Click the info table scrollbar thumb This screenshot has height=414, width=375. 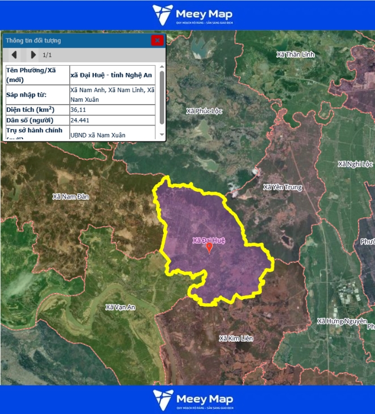click(x=162, y=97)
